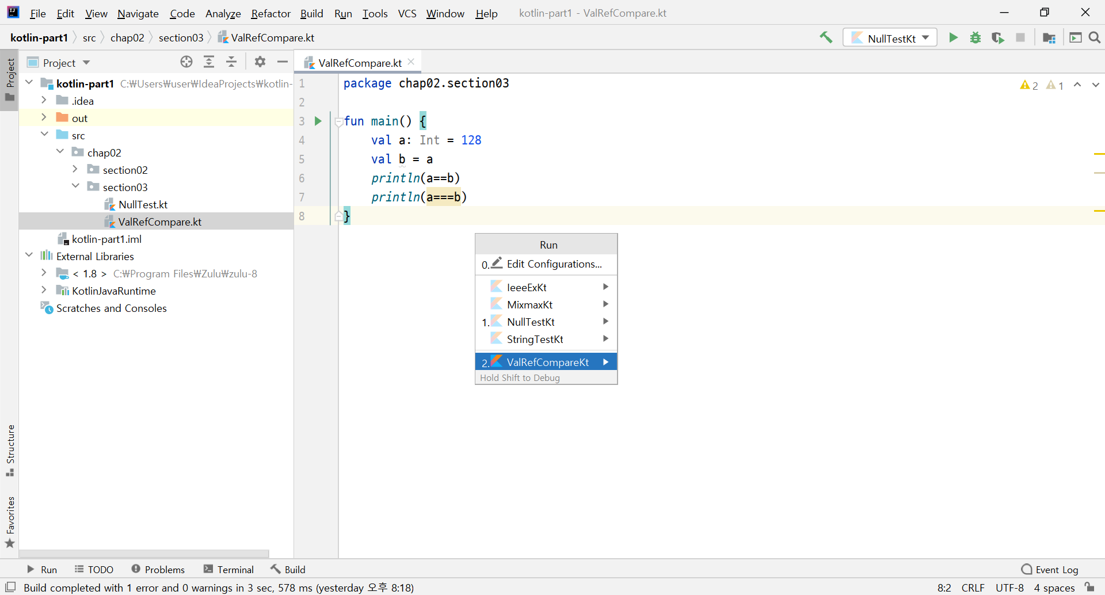Choose MixmaxKt in Run popup
Image resolution: width=1105 pixels, height=595 pixels.
click(546, 304)
